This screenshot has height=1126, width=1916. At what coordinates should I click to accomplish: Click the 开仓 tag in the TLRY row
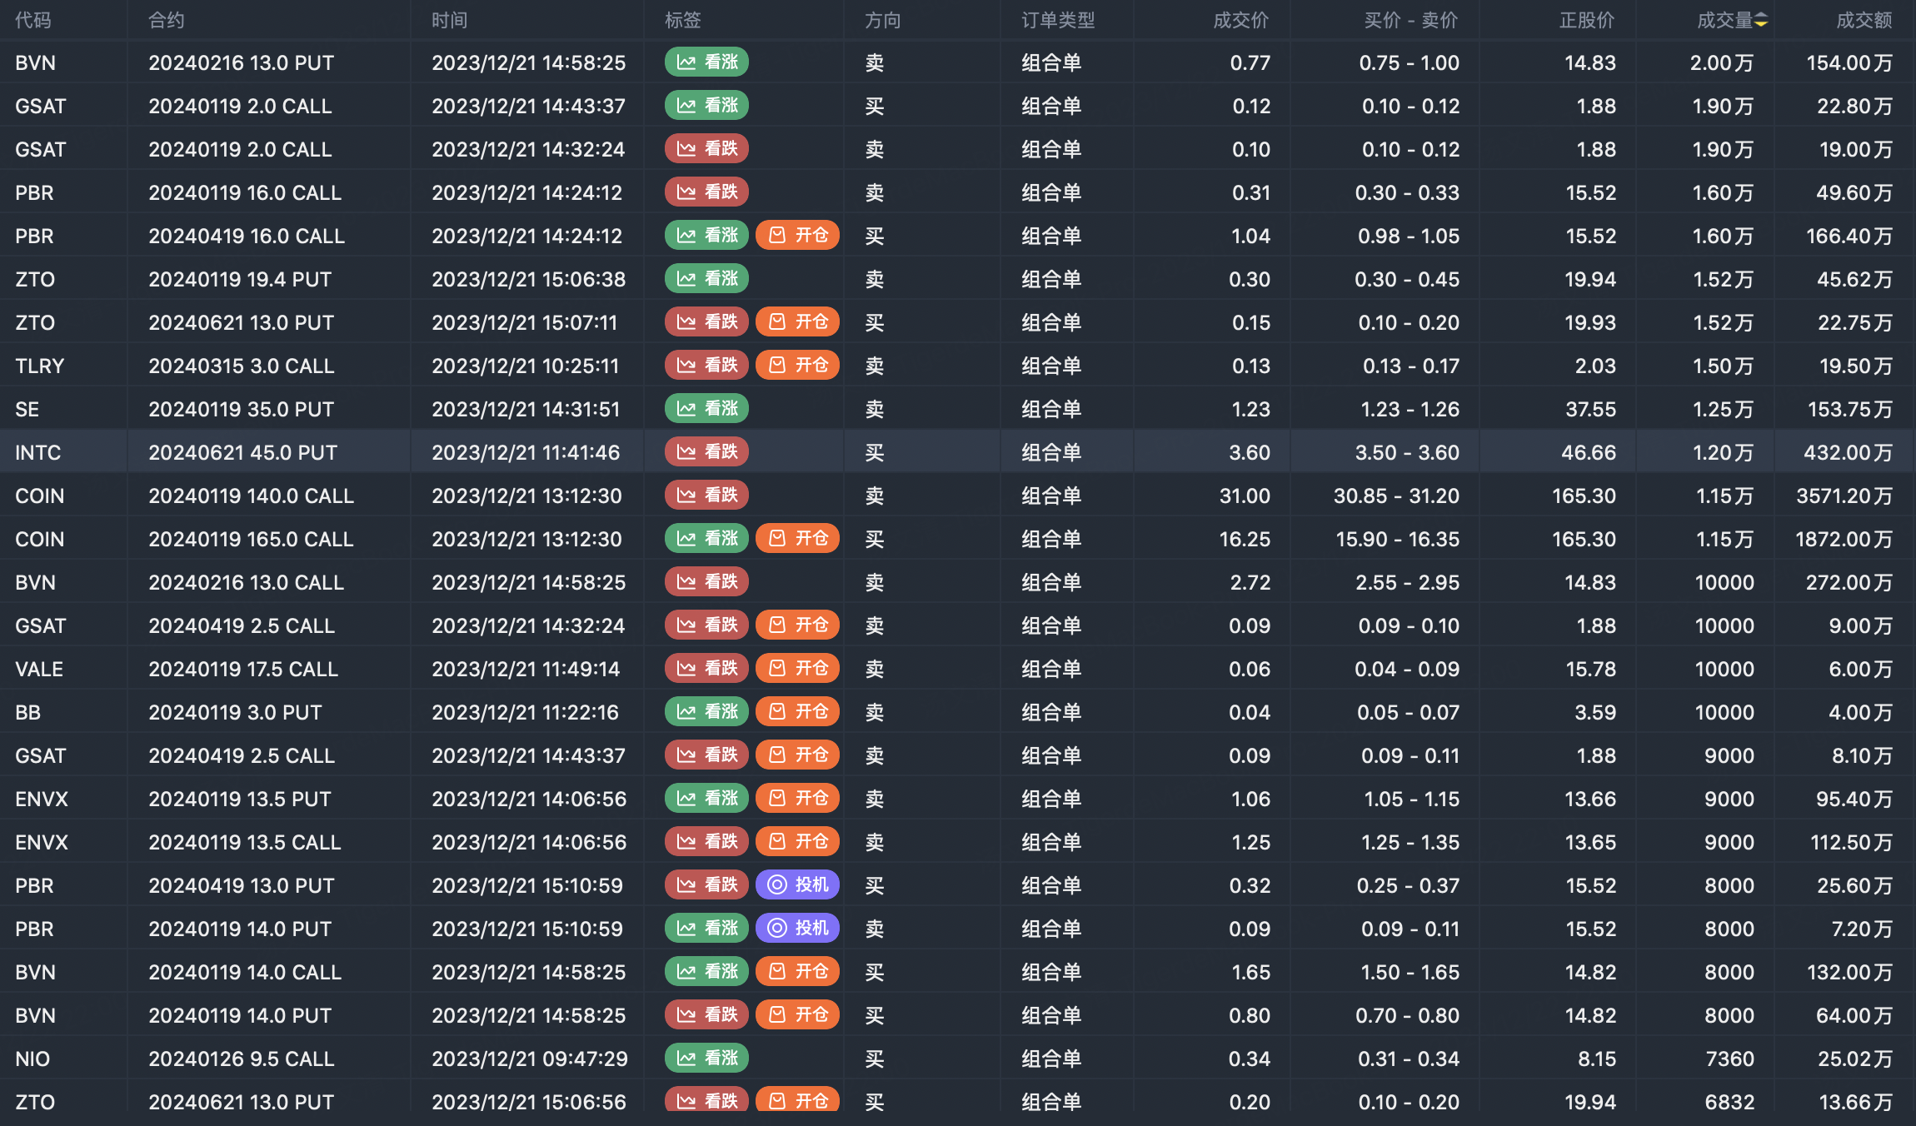[x=797, y=366]
